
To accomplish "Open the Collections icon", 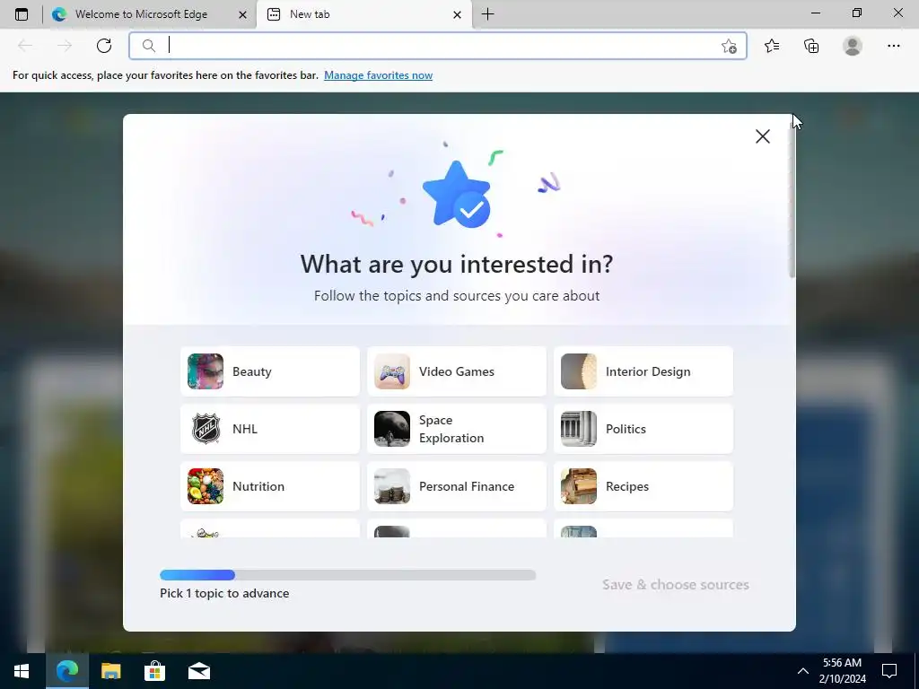I will (x=811, y=46).
